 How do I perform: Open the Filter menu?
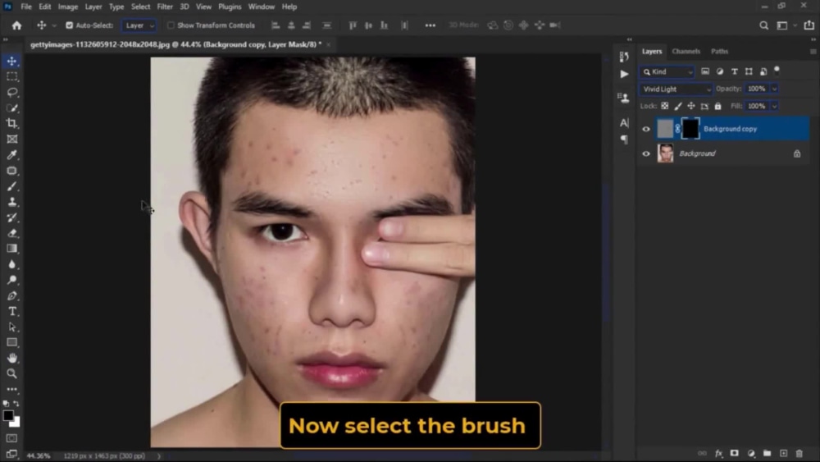click(x=165, y=7)
